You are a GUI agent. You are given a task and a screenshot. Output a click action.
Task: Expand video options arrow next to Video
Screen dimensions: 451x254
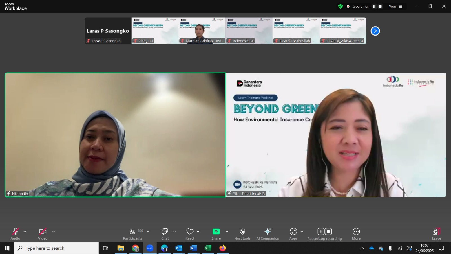pyautogui.click(x=54, y=231)
